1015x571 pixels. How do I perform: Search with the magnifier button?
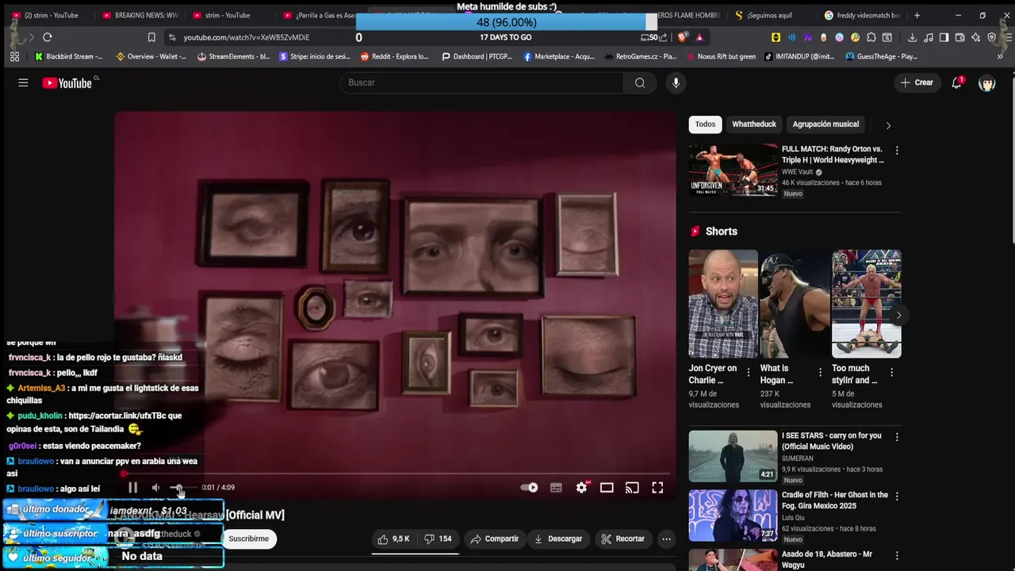[640, 82]
